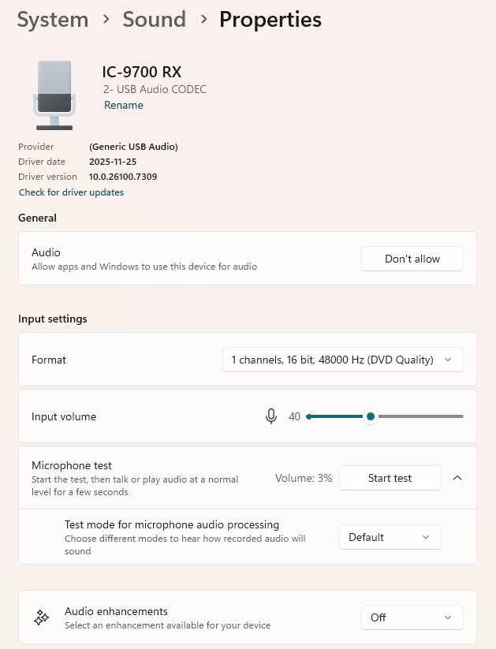This screenshot has height=649, width=496.
Task: Click the chevron between Sound and Properties
Action: tap(204, 19)
